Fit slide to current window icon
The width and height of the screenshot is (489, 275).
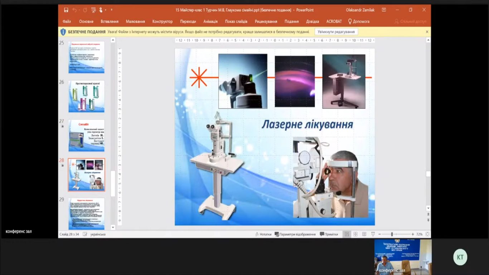coord(427,234)
